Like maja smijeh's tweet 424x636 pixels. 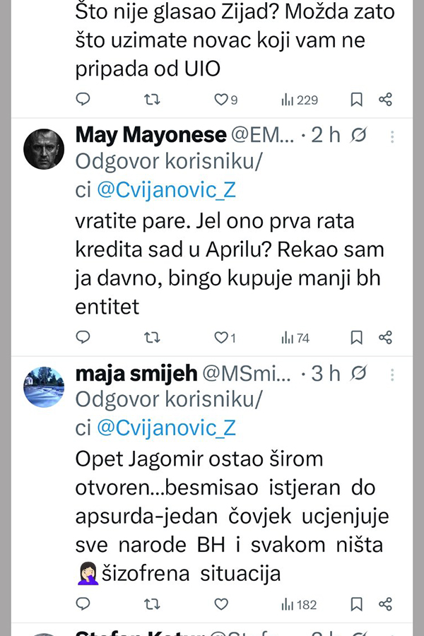tap(221, 604)
